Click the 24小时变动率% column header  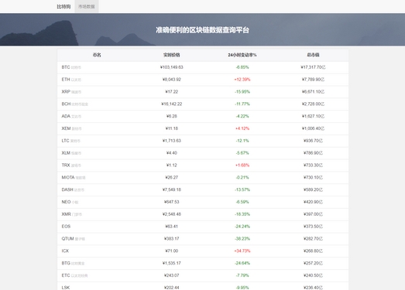pyautogui.click(x=242, y=55)
